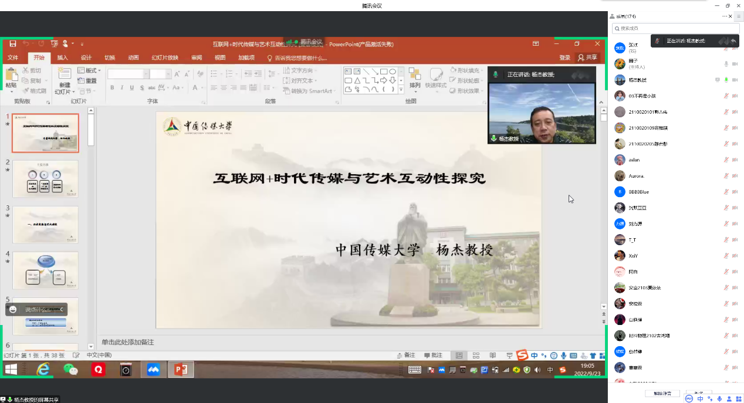
Task: Click the emoji reaction icon in chat bar
Action: click(13, 310)
